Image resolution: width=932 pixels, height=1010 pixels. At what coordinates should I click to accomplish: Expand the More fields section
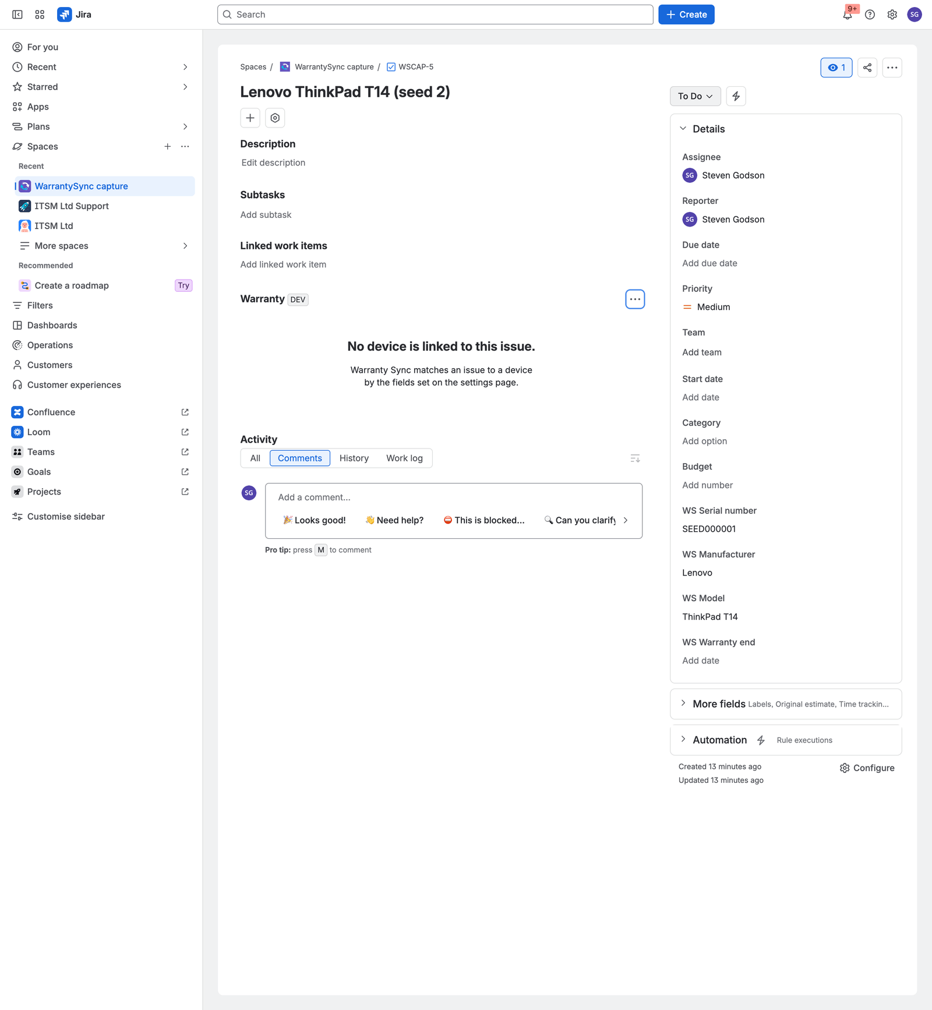[683, 704]
